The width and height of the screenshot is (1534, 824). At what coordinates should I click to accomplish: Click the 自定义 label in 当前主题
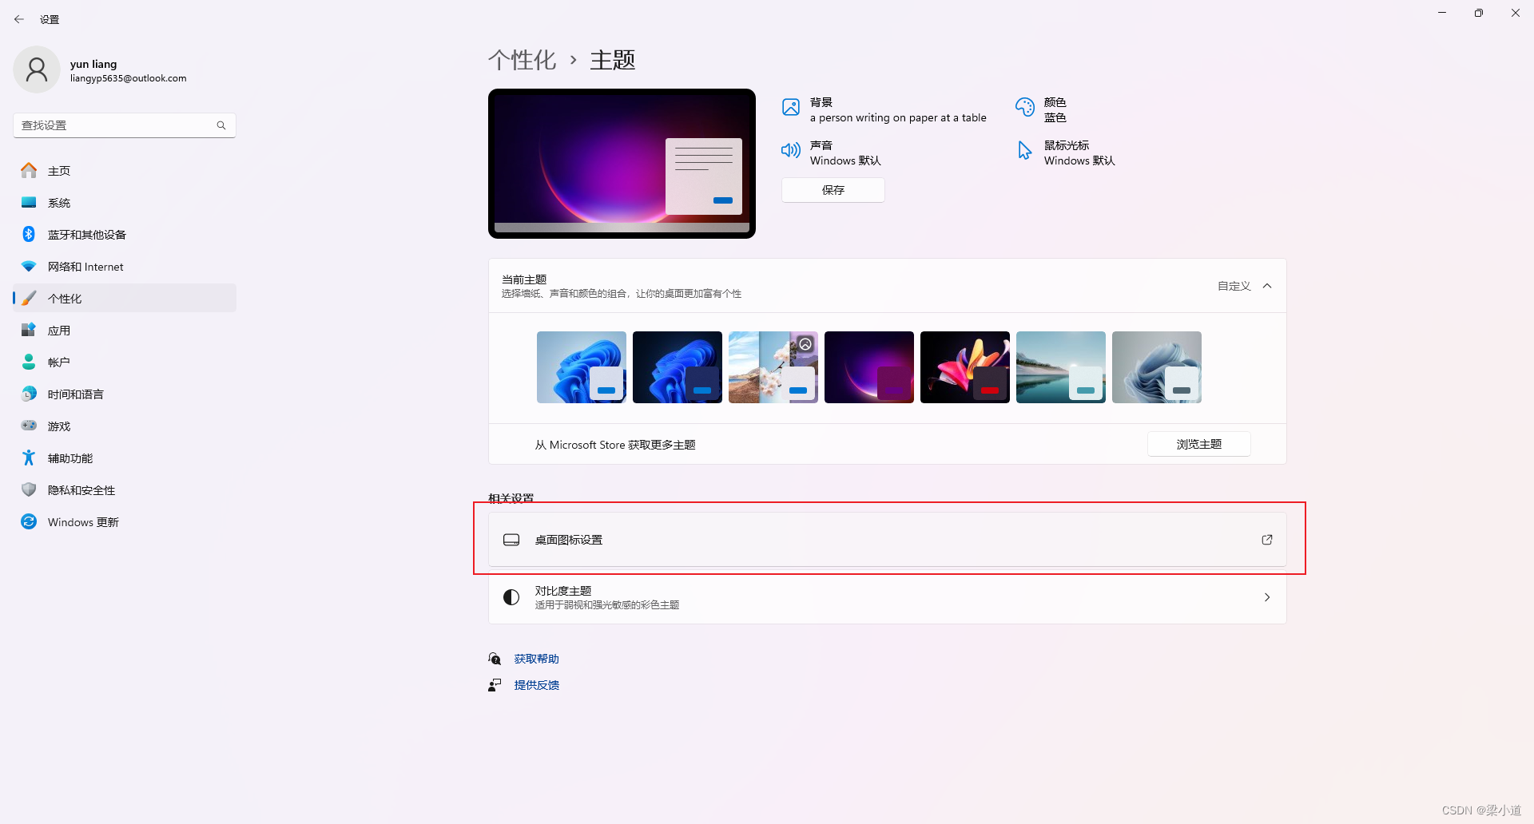(x=1234, y=286)
